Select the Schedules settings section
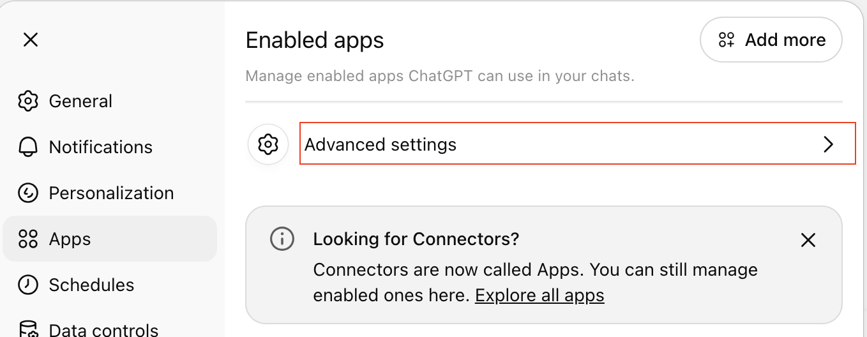 91,285
